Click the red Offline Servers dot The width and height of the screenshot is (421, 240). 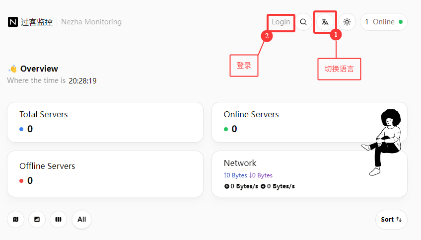pyautogui.click(x=21, y=181)
